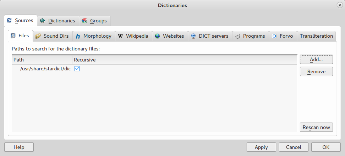Uncheck Recursive for the stardict path

point(77,69)
